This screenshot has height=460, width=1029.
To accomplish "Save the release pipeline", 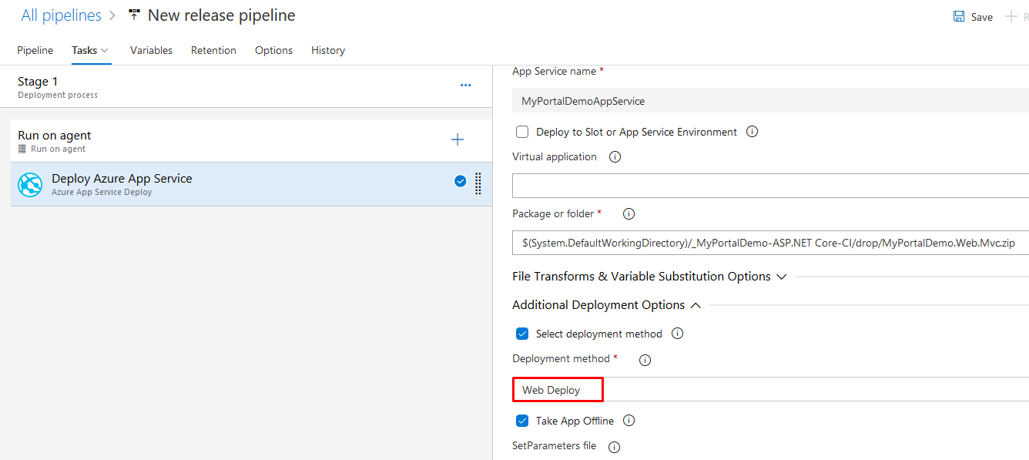I will [973, 17].
